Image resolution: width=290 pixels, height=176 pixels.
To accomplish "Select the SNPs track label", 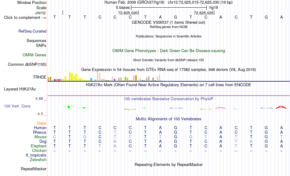I will pyautogui.click(x=41, y=45).
